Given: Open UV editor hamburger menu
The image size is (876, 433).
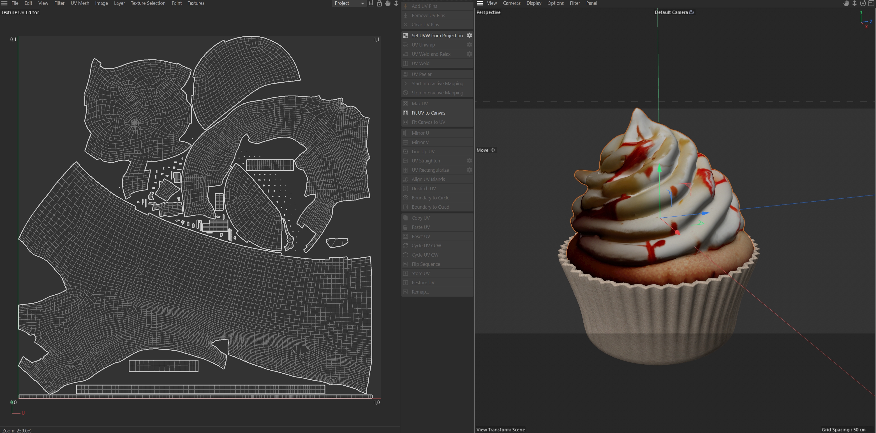Looking at the screenshot, I should 4,3.
